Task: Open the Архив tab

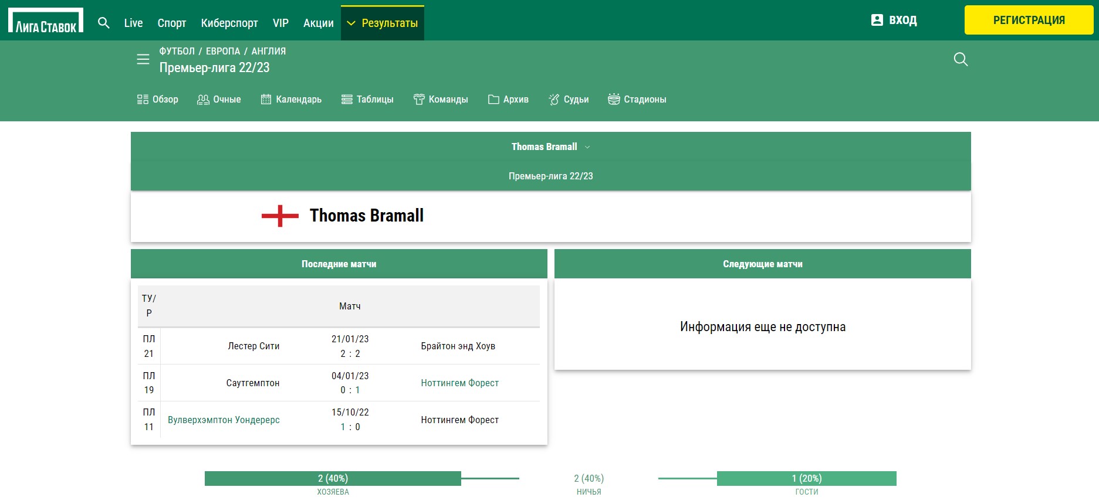Action: click(x=508, y=99)
